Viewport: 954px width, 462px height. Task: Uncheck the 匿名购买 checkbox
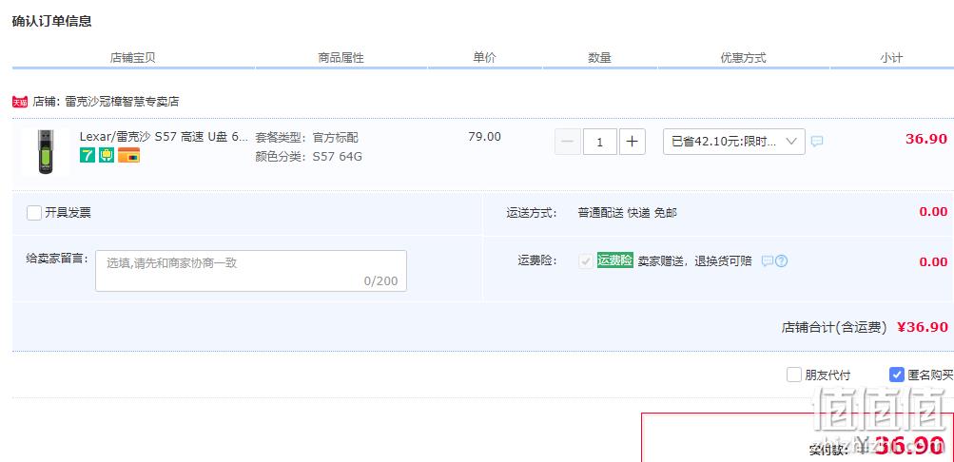click(897, 375)
